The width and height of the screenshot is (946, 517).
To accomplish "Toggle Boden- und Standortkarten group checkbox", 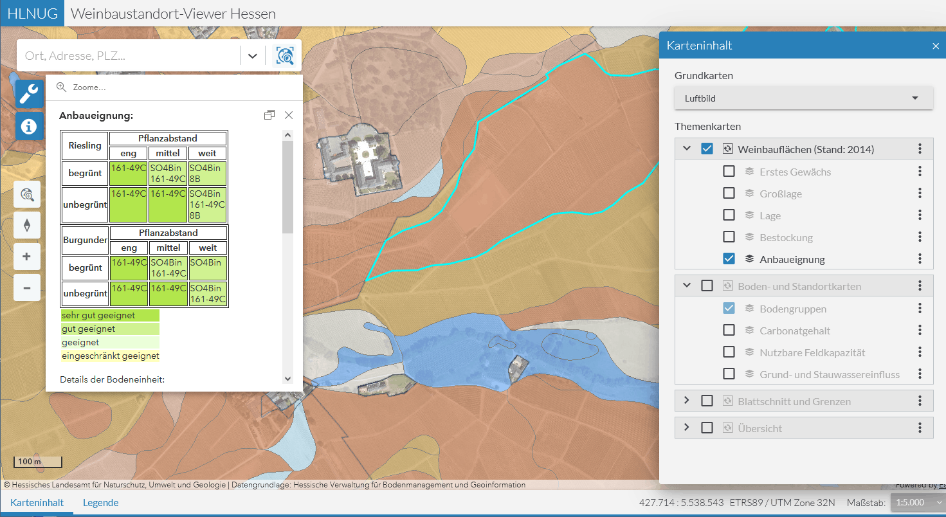I will [x=707, y=286].
